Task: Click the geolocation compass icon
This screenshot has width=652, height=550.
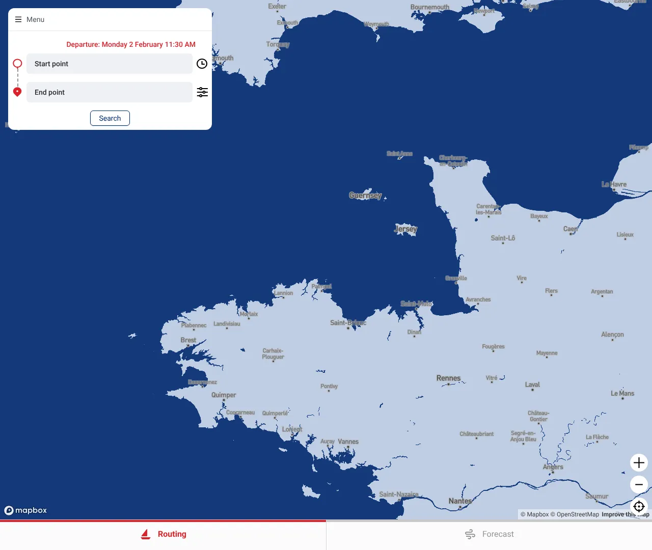Action: 639,506
